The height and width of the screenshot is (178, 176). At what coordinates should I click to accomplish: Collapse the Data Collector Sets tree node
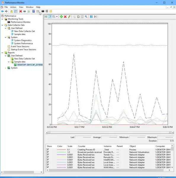pos(2,25)
